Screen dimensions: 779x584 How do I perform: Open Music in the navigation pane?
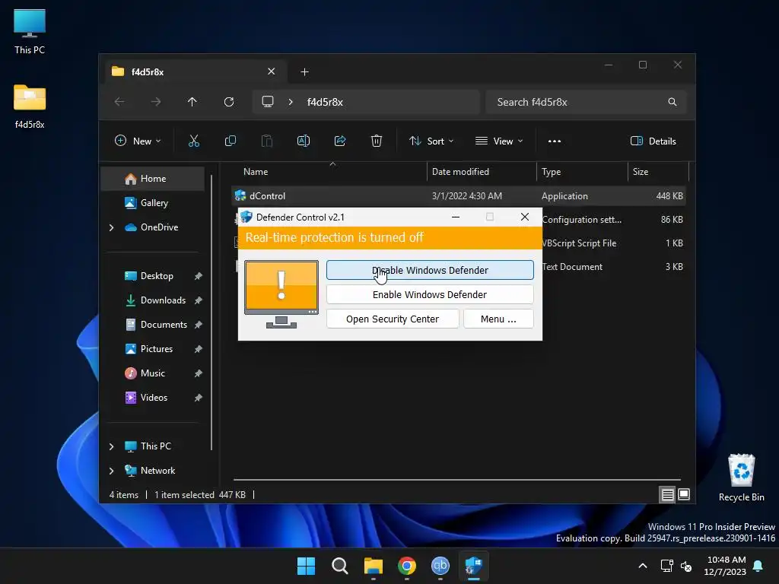[153, 373]
